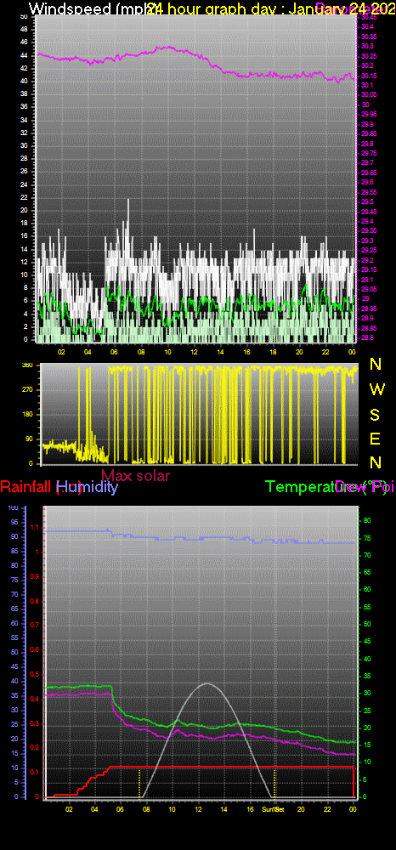Click "75" on the green temperature axis
Image resolution: width=396 pixels, height=850 pixels.
click(367, 538)
